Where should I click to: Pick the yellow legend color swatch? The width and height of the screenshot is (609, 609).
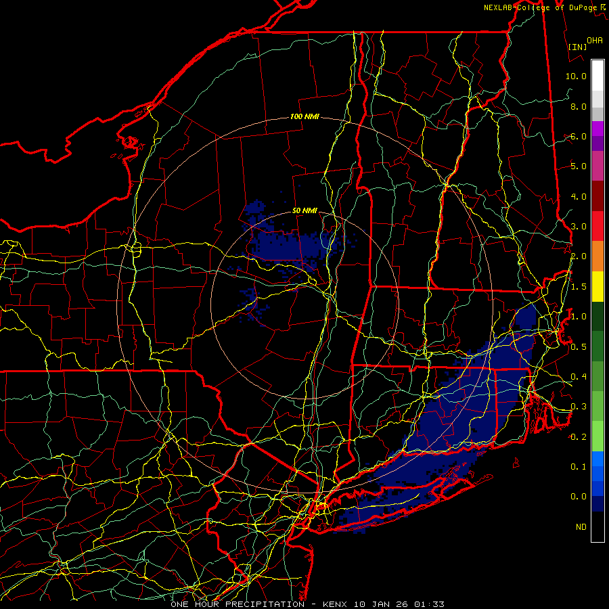(x=597, y=287)
